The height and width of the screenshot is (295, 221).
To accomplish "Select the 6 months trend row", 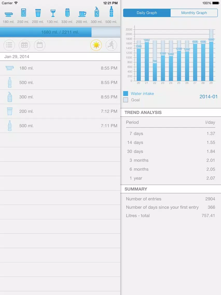I will tap(171, 169).
